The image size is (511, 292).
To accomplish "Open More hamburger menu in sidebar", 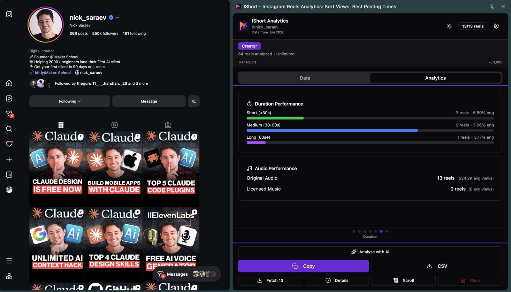I will tap(9, 261).
